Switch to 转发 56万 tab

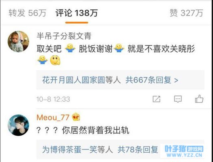(28, 13)
